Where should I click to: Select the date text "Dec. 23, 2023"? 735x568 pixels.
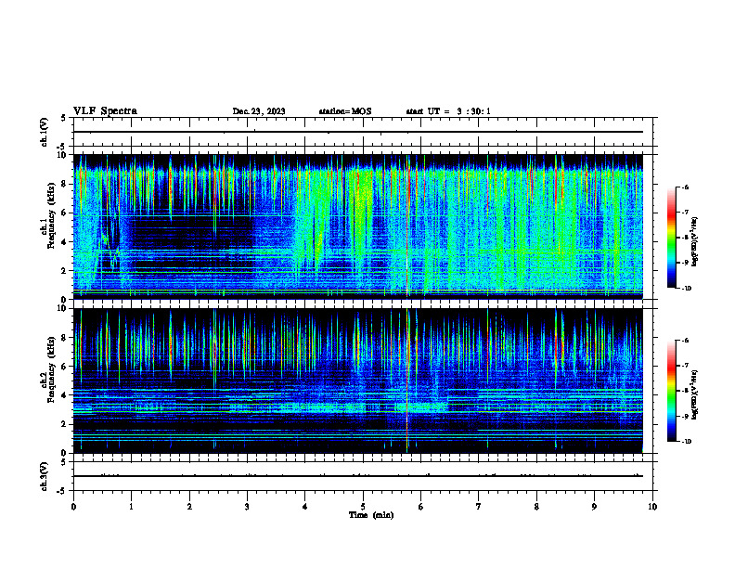pyautogui.click(x=259, y=111)
